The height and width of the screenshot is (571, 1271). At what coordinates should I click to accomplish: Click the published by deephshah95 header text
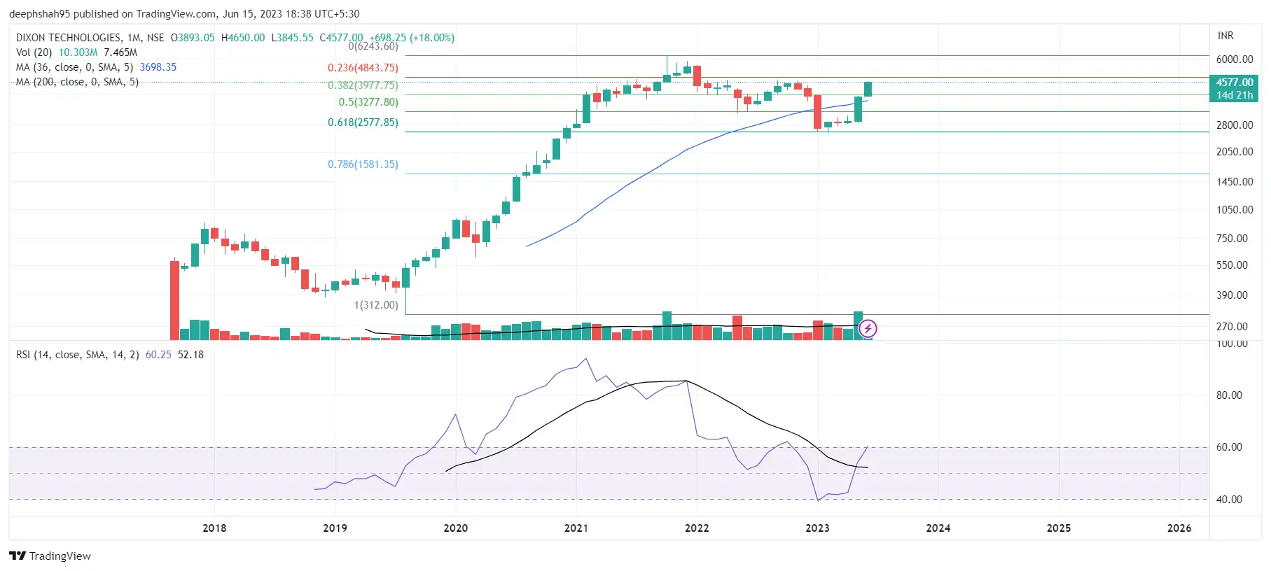184,14
